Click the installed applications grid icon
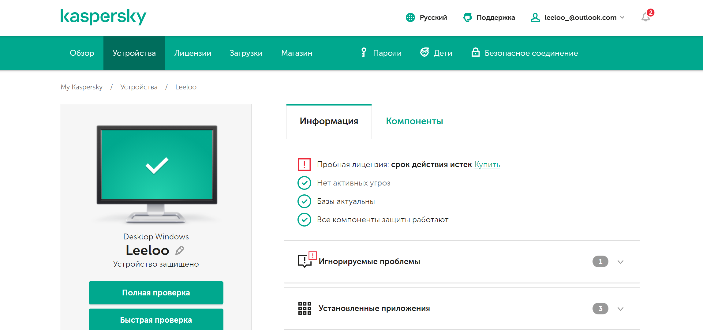 305,308
